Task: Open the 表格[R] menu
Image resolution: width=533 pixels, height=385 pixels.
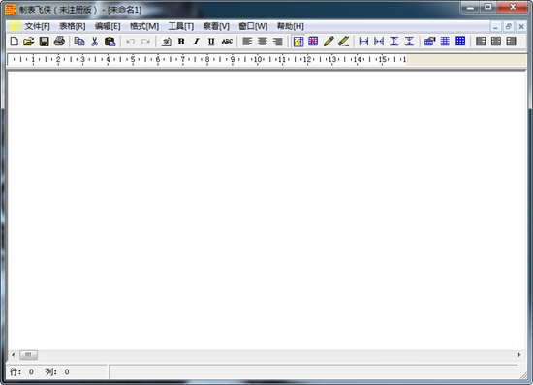Action: (73, 26)
